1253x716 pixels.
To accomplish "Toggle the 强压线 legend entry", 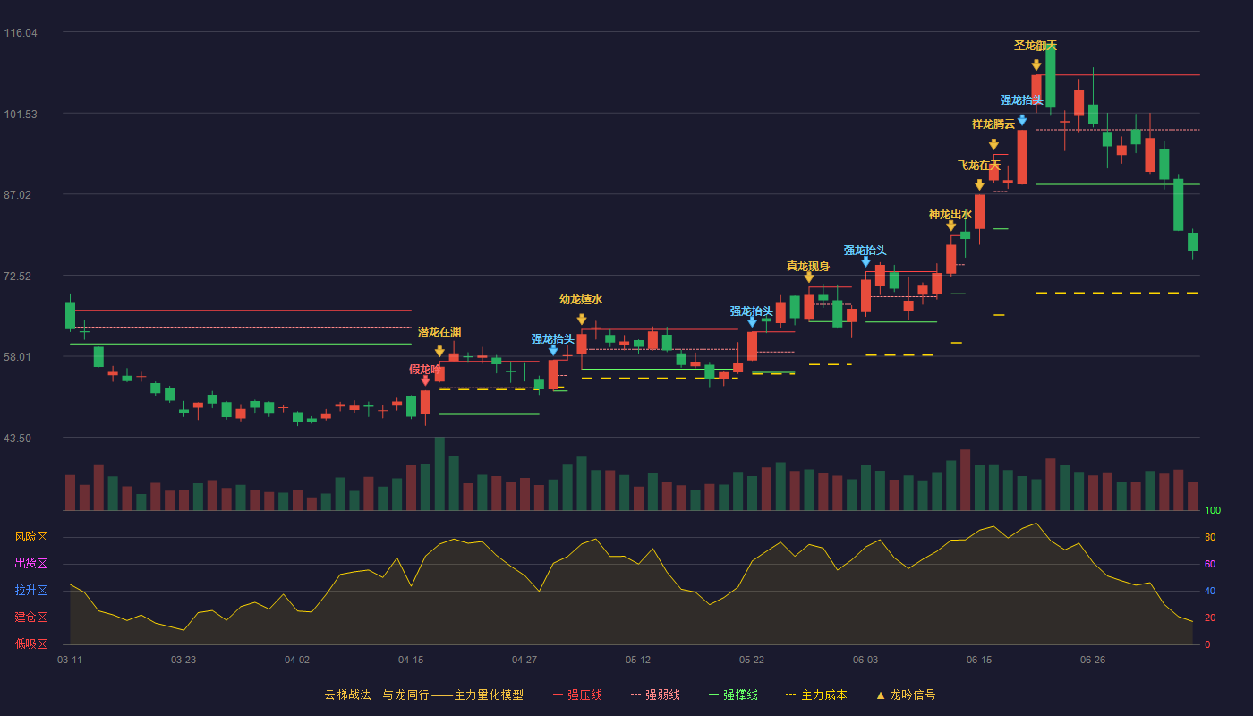I will pyautogui.click(x=577, y=695).
